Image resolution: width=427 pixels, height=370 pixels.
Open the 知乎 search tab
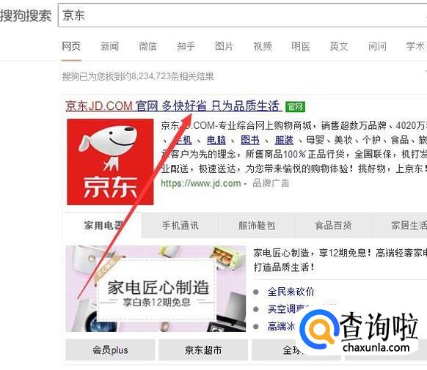coord(186,46)
